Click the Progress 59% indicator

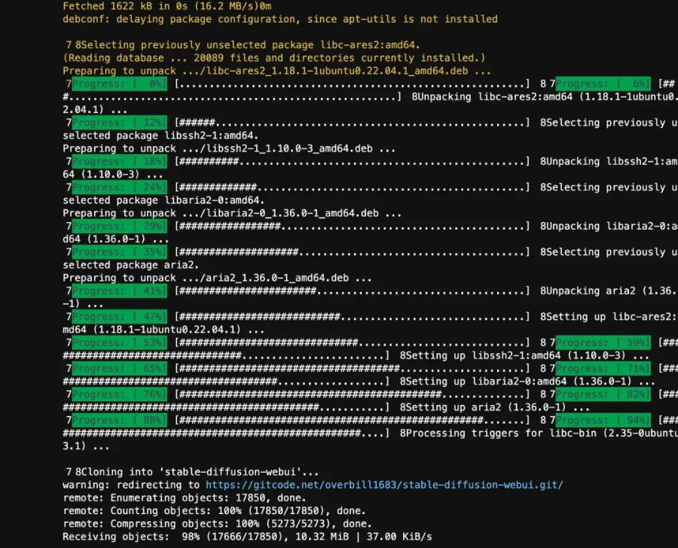[x=603, y=342]
